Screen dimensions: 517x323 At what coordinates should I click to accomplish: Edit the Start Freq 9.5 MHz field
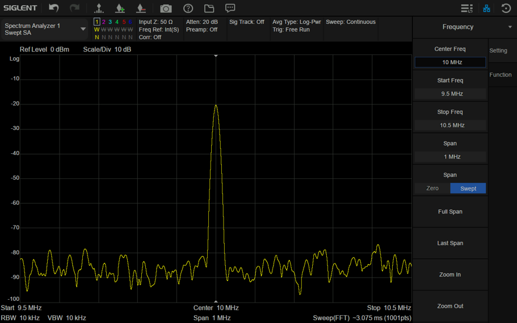[450, 94]
